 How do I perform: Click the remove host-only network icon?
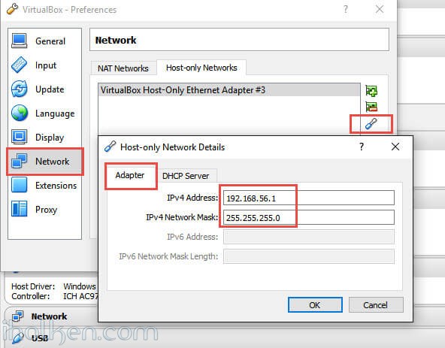point(371,107)
